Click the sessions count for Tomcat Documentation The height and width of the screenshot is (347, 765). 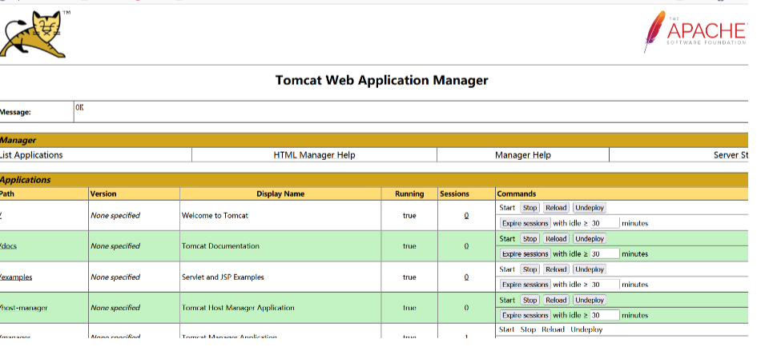[466, 246]
